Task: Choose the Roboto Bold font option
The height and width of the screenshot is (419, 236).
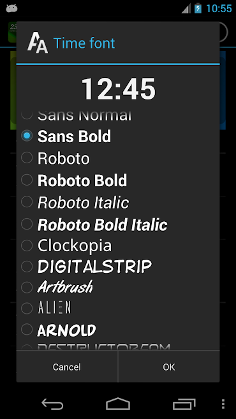Action: 118,180
